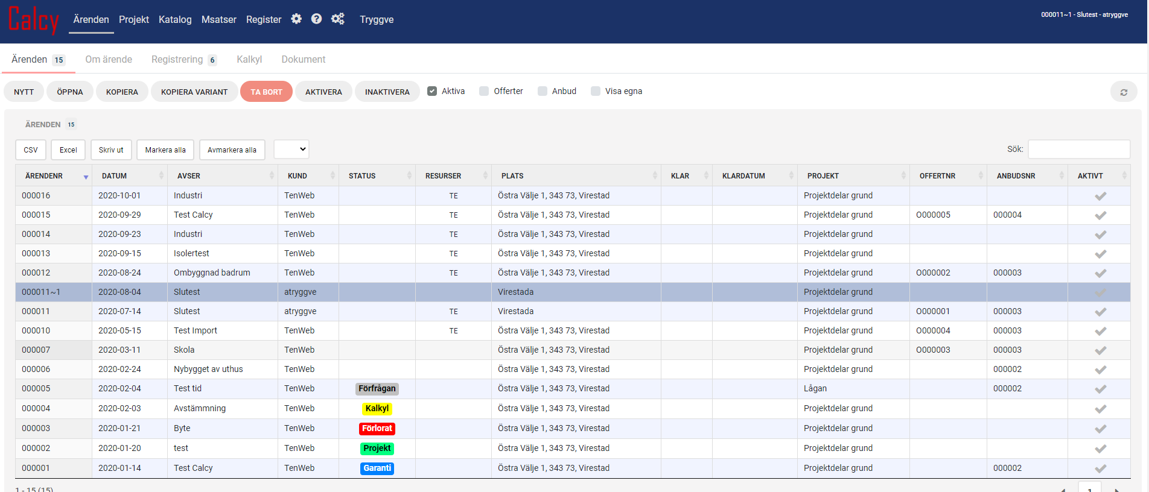Click the Calcy logo

tap(34, 20)
